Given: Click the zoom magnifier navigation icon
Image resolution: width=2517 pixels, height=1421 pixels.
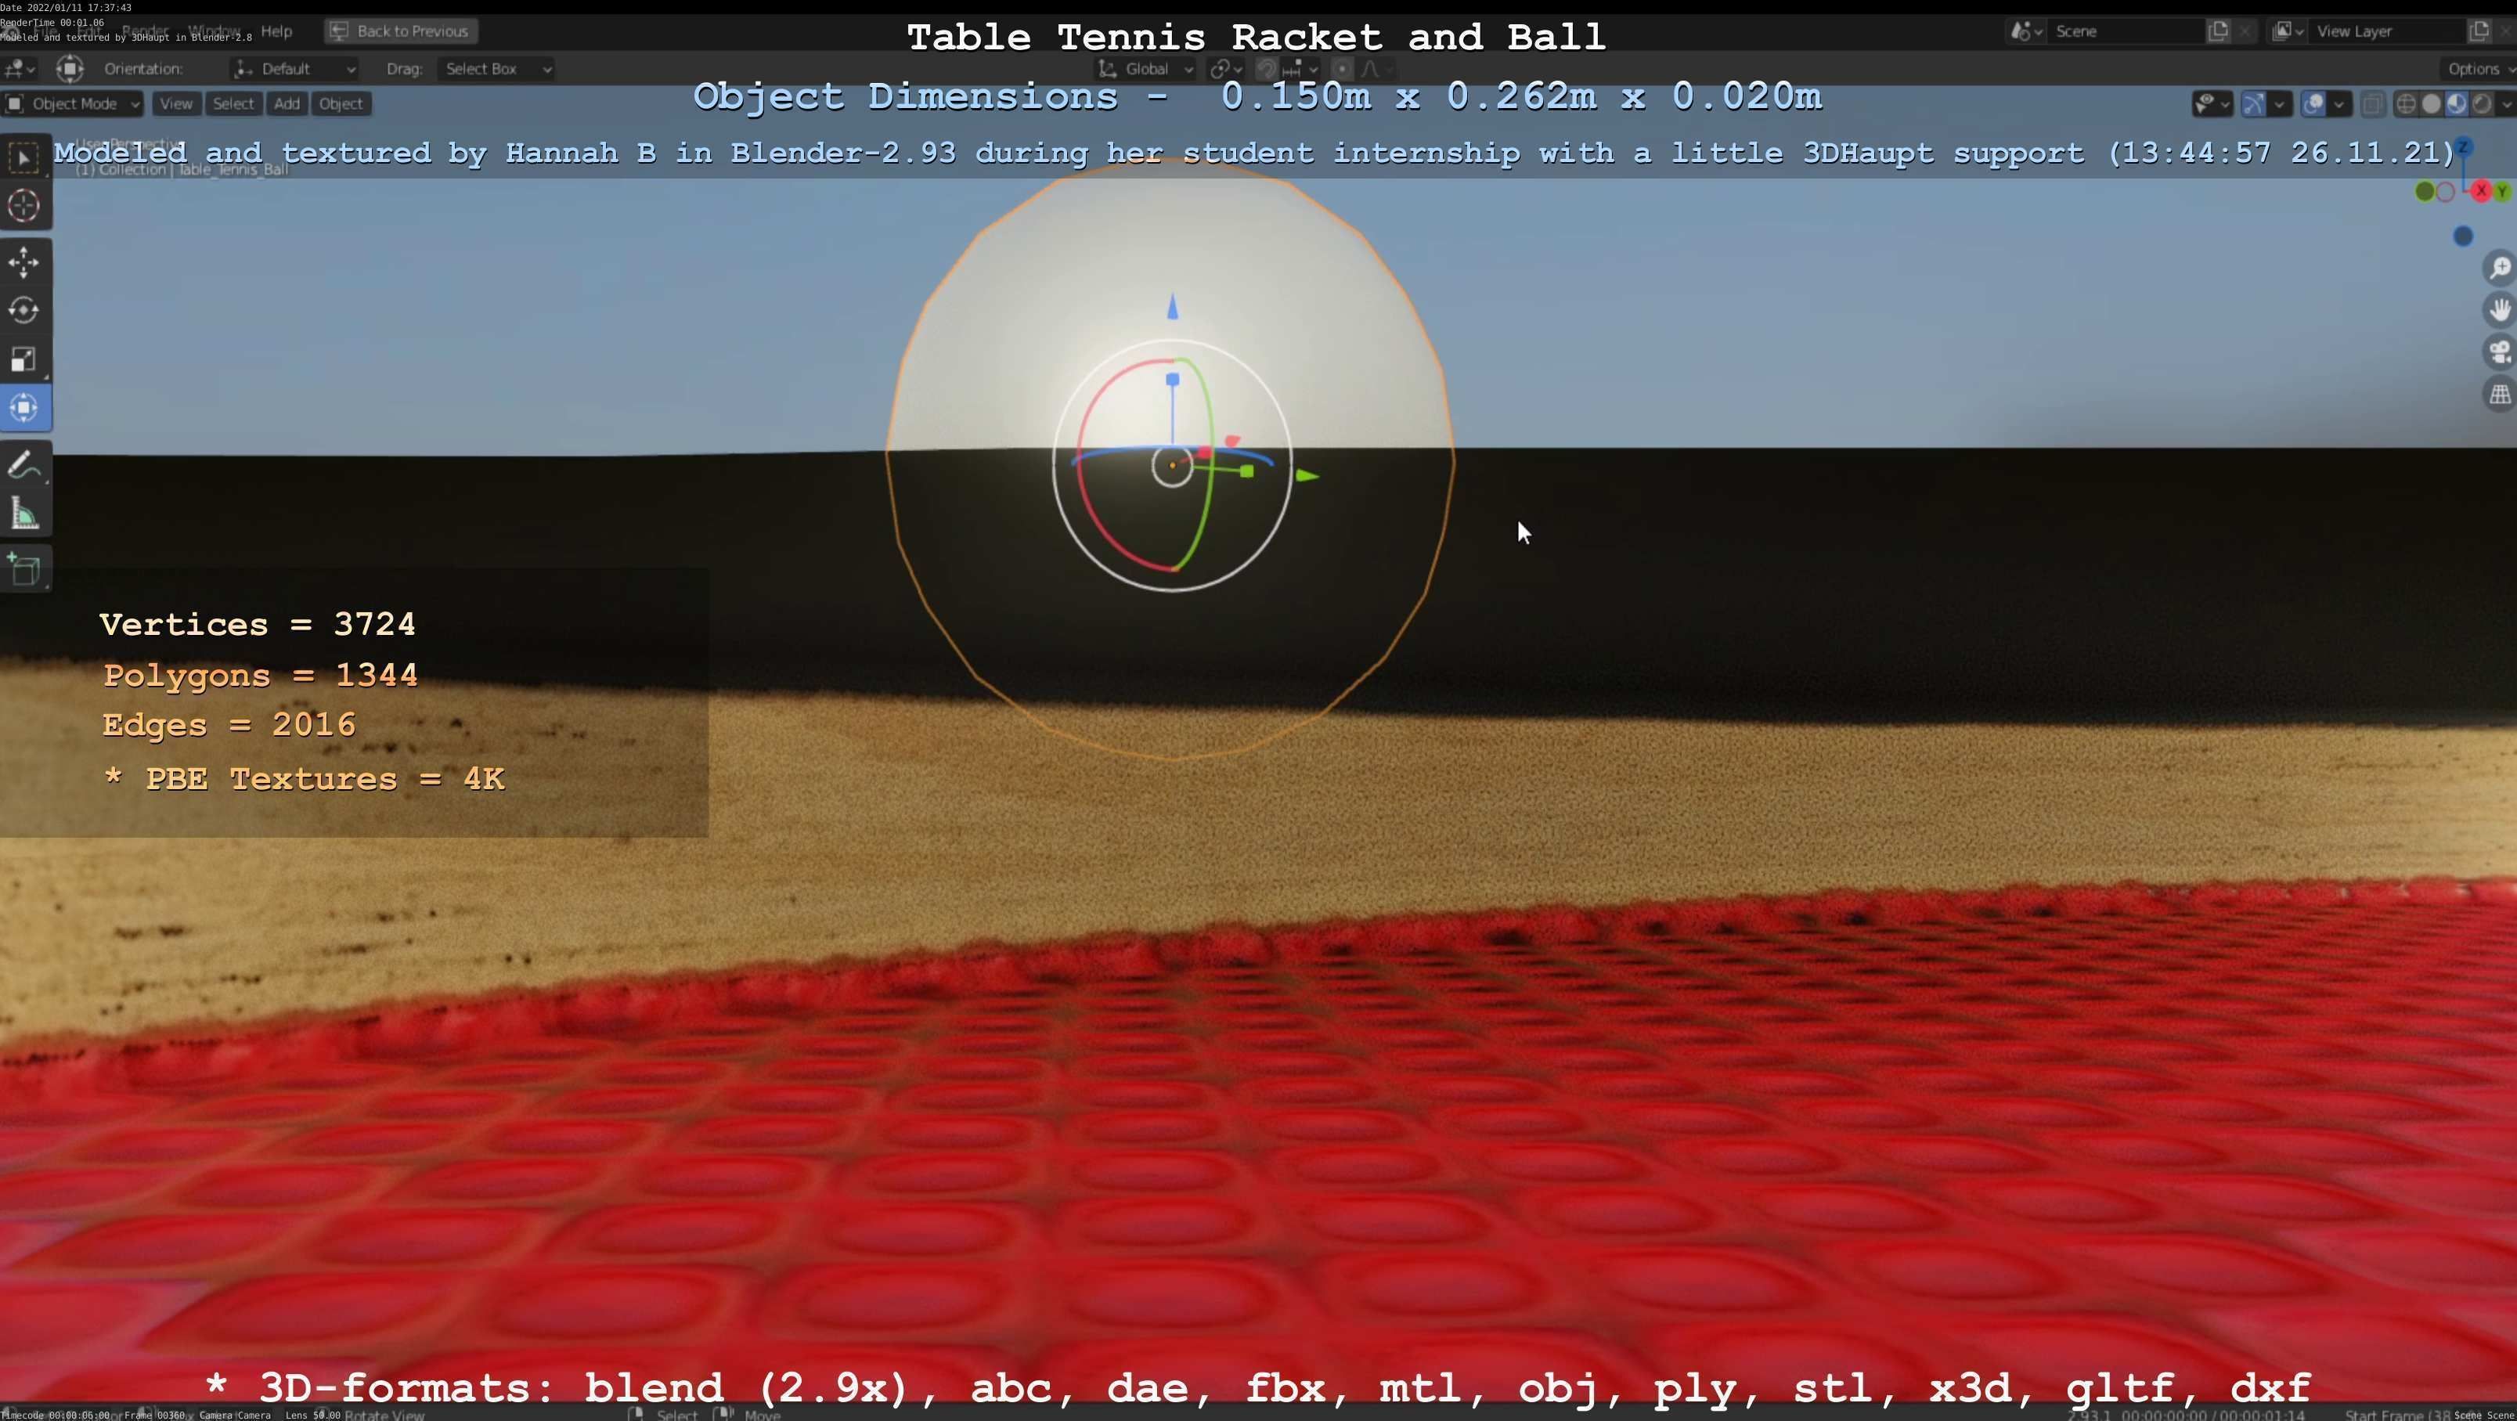Looking at the screenshot, I should pyautogui.click(x=2500, y=268).
